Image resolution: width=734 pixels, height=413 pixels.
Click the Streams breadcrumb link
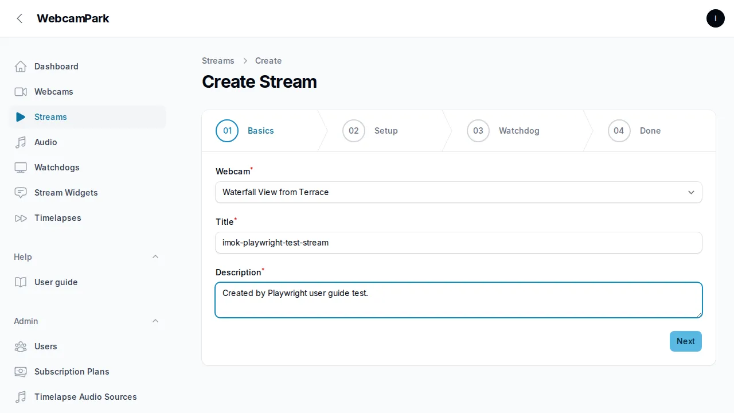click(x=218, y=61)
